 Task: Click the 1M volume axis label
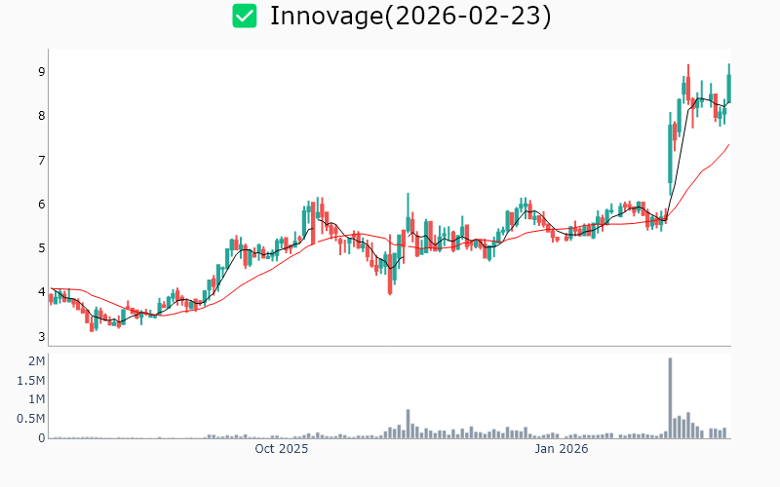pos(35,399)
